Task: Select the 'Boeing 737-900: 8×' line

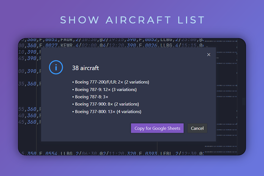Action: pos(106,104)
